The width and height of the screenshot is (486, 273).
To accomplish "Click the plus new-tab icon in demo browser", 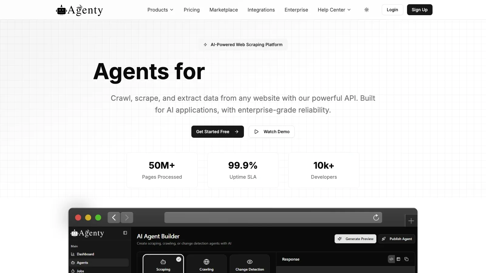I will [411, 221].
